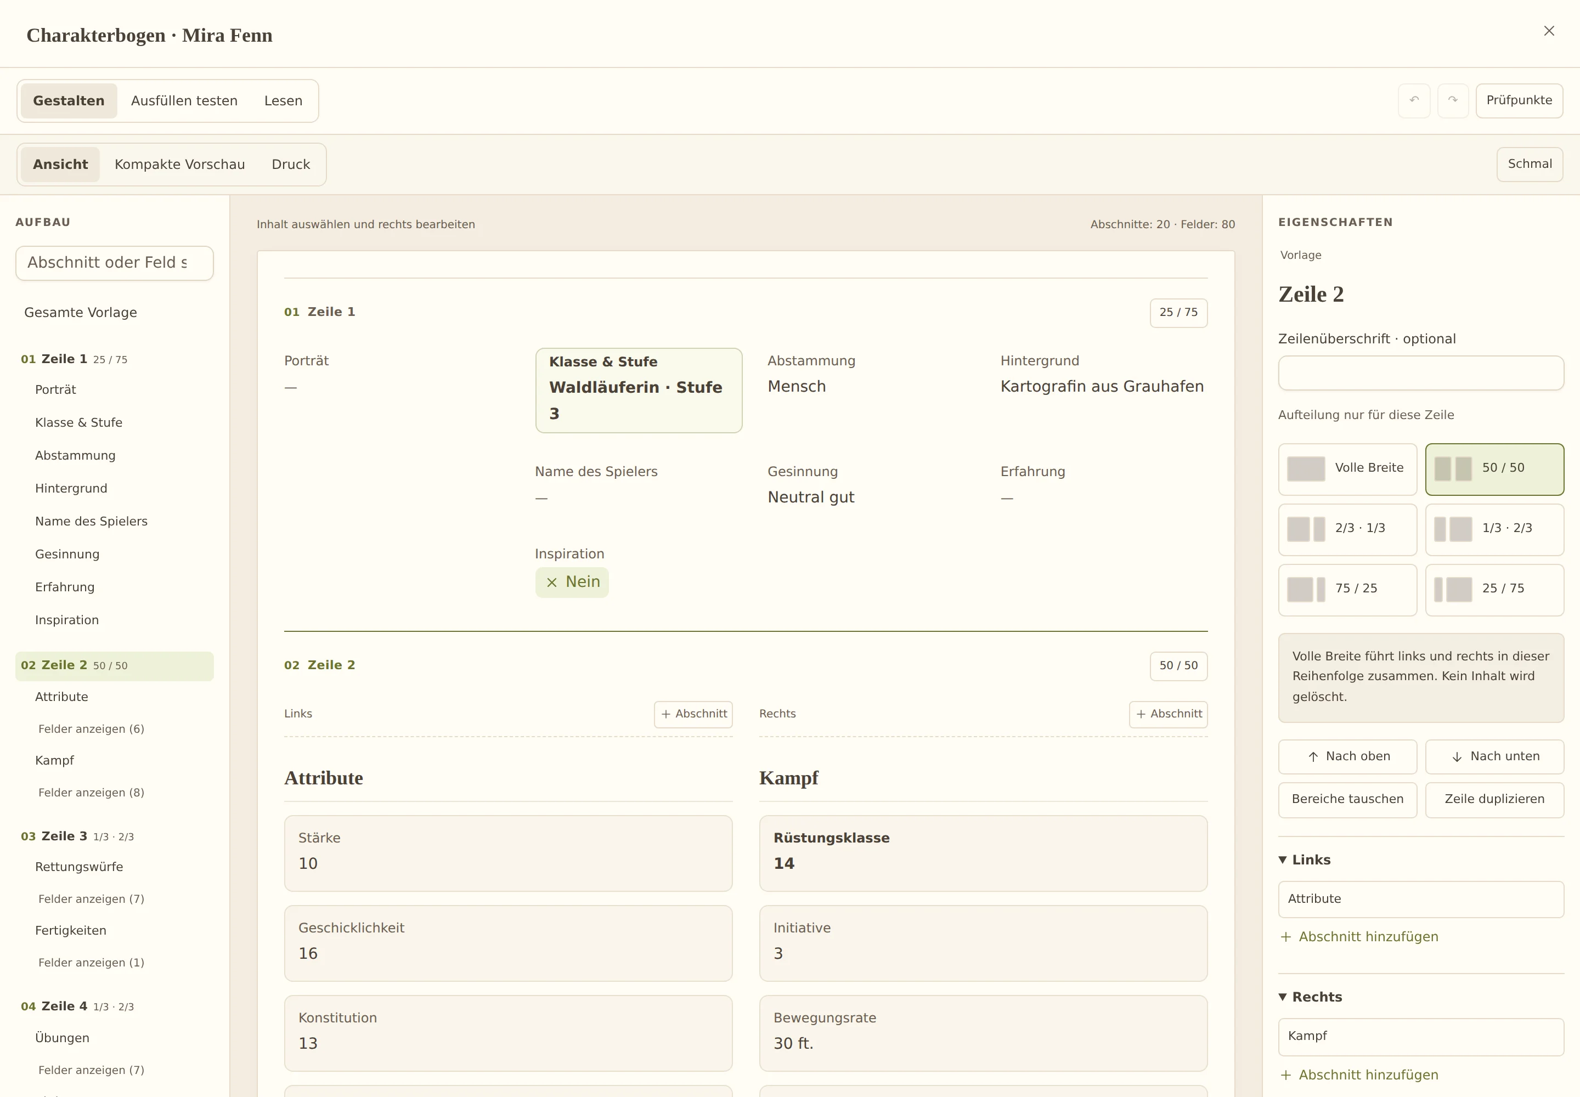
Task: Select 01 Zeile 1 in outline
Action: coord(114,359)
